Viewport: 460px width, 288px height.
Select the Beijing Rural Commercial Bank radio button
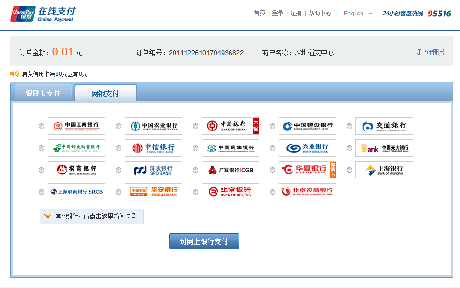tap(272, 192)
